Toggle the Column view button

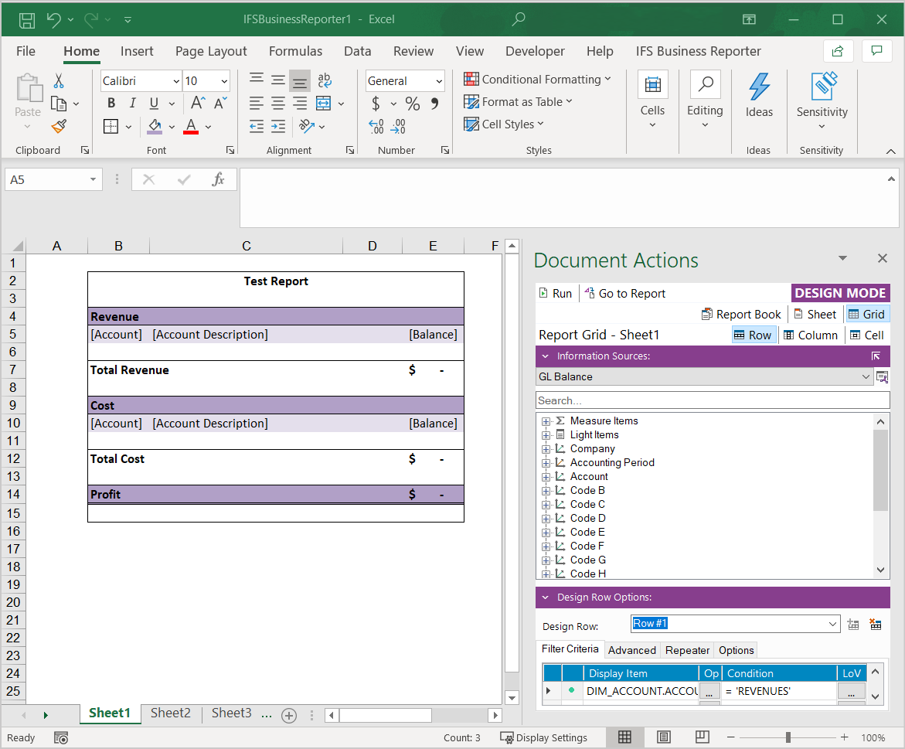(810, 335)
